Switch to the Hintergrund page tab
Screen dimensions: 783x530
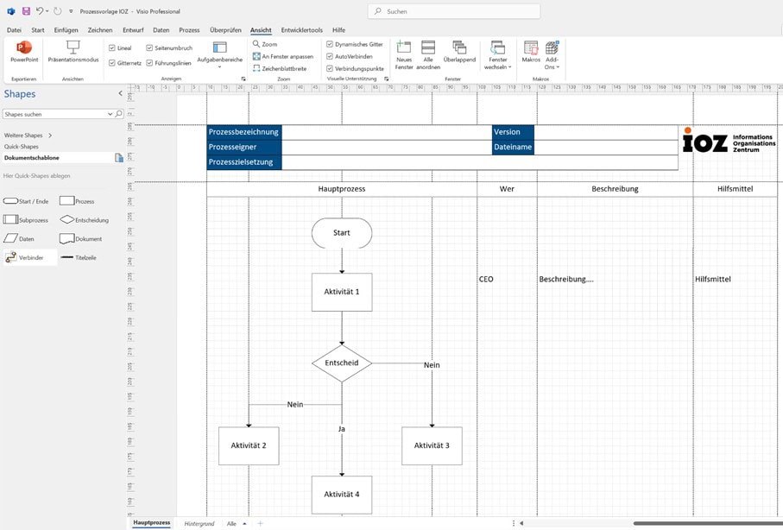199,523
